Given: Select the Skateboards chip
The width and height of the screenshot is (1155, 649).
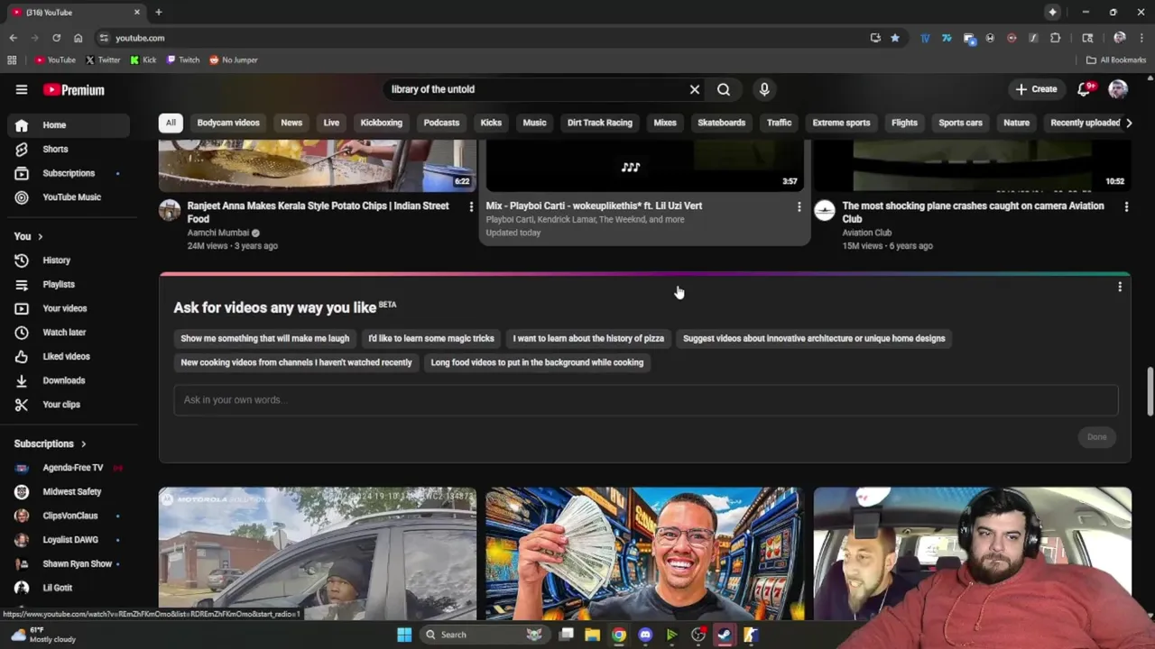Looking at the screenshot, I should (722, 123).
